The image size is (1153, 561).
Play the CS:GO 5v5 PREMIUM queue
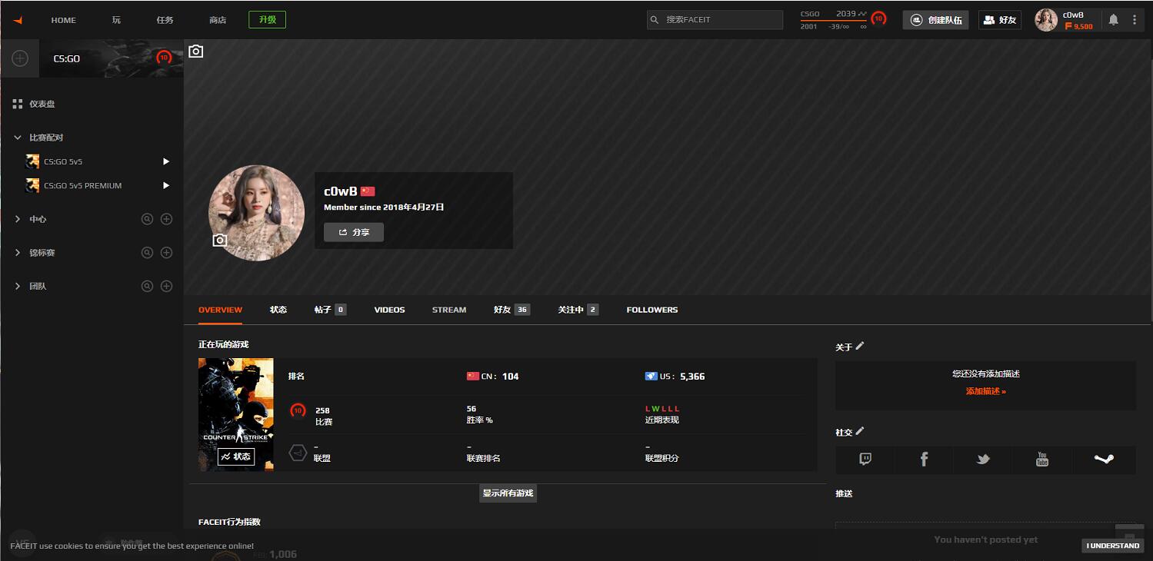(x=166, y=186)
